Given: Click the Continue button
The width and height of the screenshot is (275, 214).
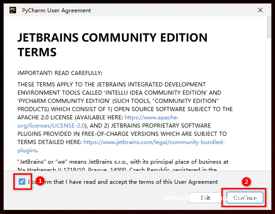Looking at the screenshot, I should [245, 198].
